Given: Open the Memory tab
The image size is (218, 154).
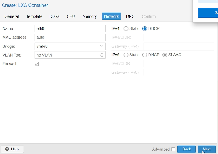Looking at the screenshot, I should coord(89,16).
